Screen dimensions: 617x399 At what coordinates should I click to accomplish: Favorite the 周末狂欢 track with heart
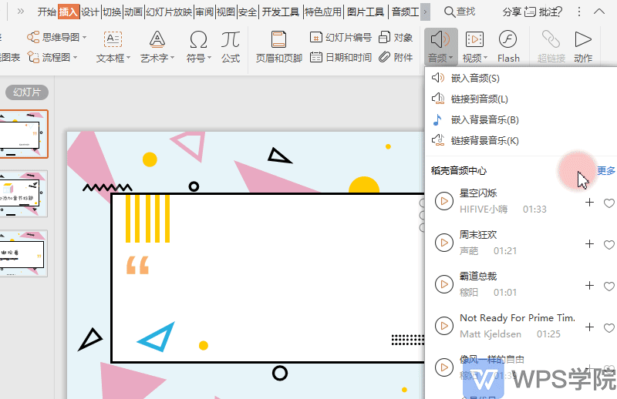click(609, 245)
